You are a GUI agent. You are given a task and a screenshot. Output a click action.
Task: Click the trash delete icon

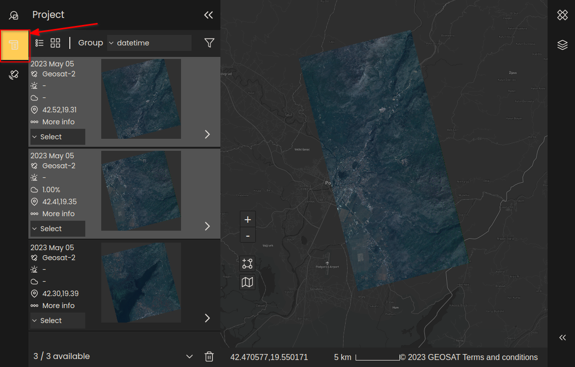click(x=209, y=357)
